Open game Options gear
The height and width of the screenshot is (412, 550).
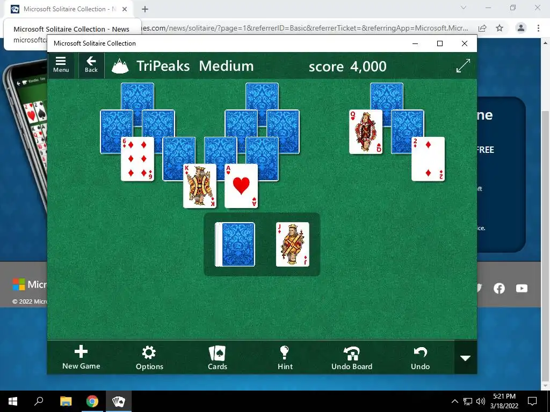[x=149, y=357]
